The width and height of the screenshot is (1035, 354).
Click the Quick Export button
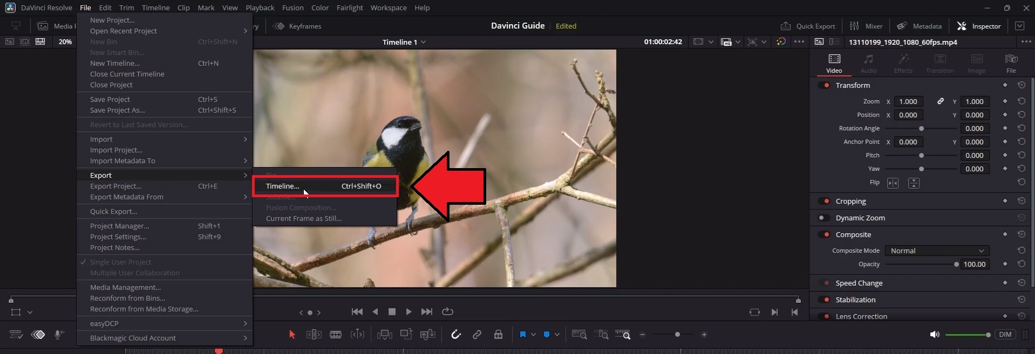point(808,26)
